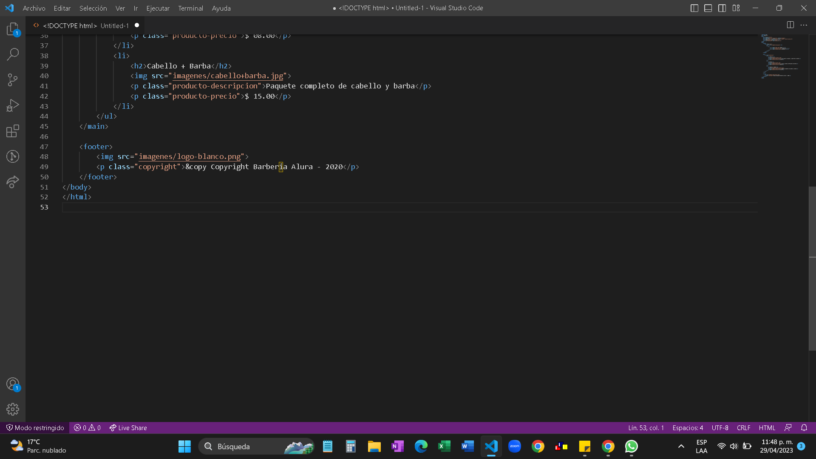Expand the HTML language selector

pyautogui.click(x=766, y=428)
